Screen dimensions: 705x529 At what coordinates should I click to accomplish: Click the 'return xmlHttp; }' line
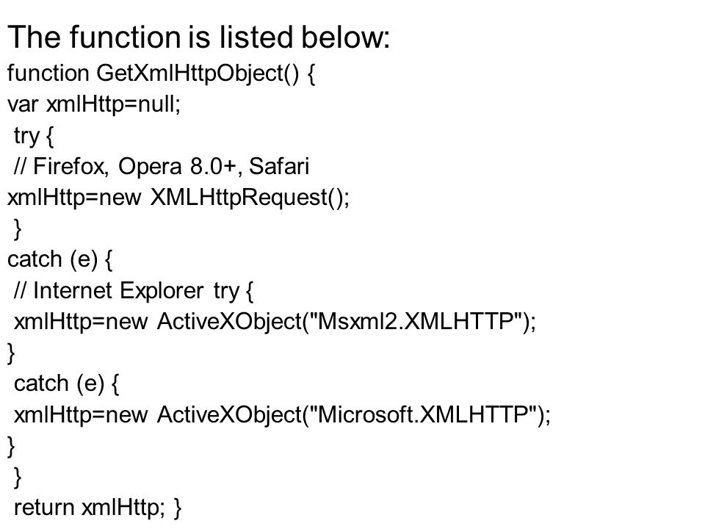[x=98, y=508]
